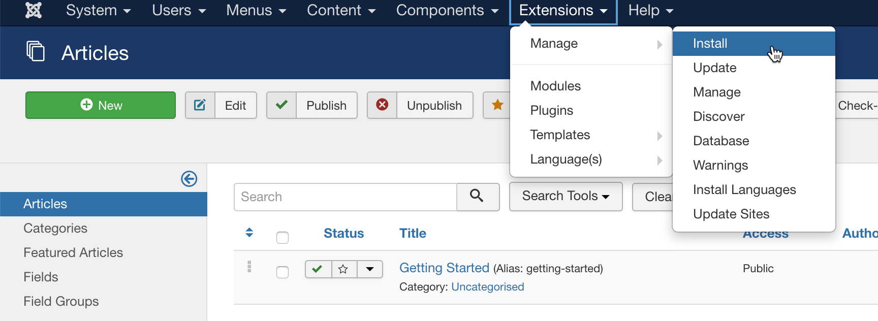Click the Joomla logo icon
The width and height of the screenshot is (878, 321).
tap(34, 10)
